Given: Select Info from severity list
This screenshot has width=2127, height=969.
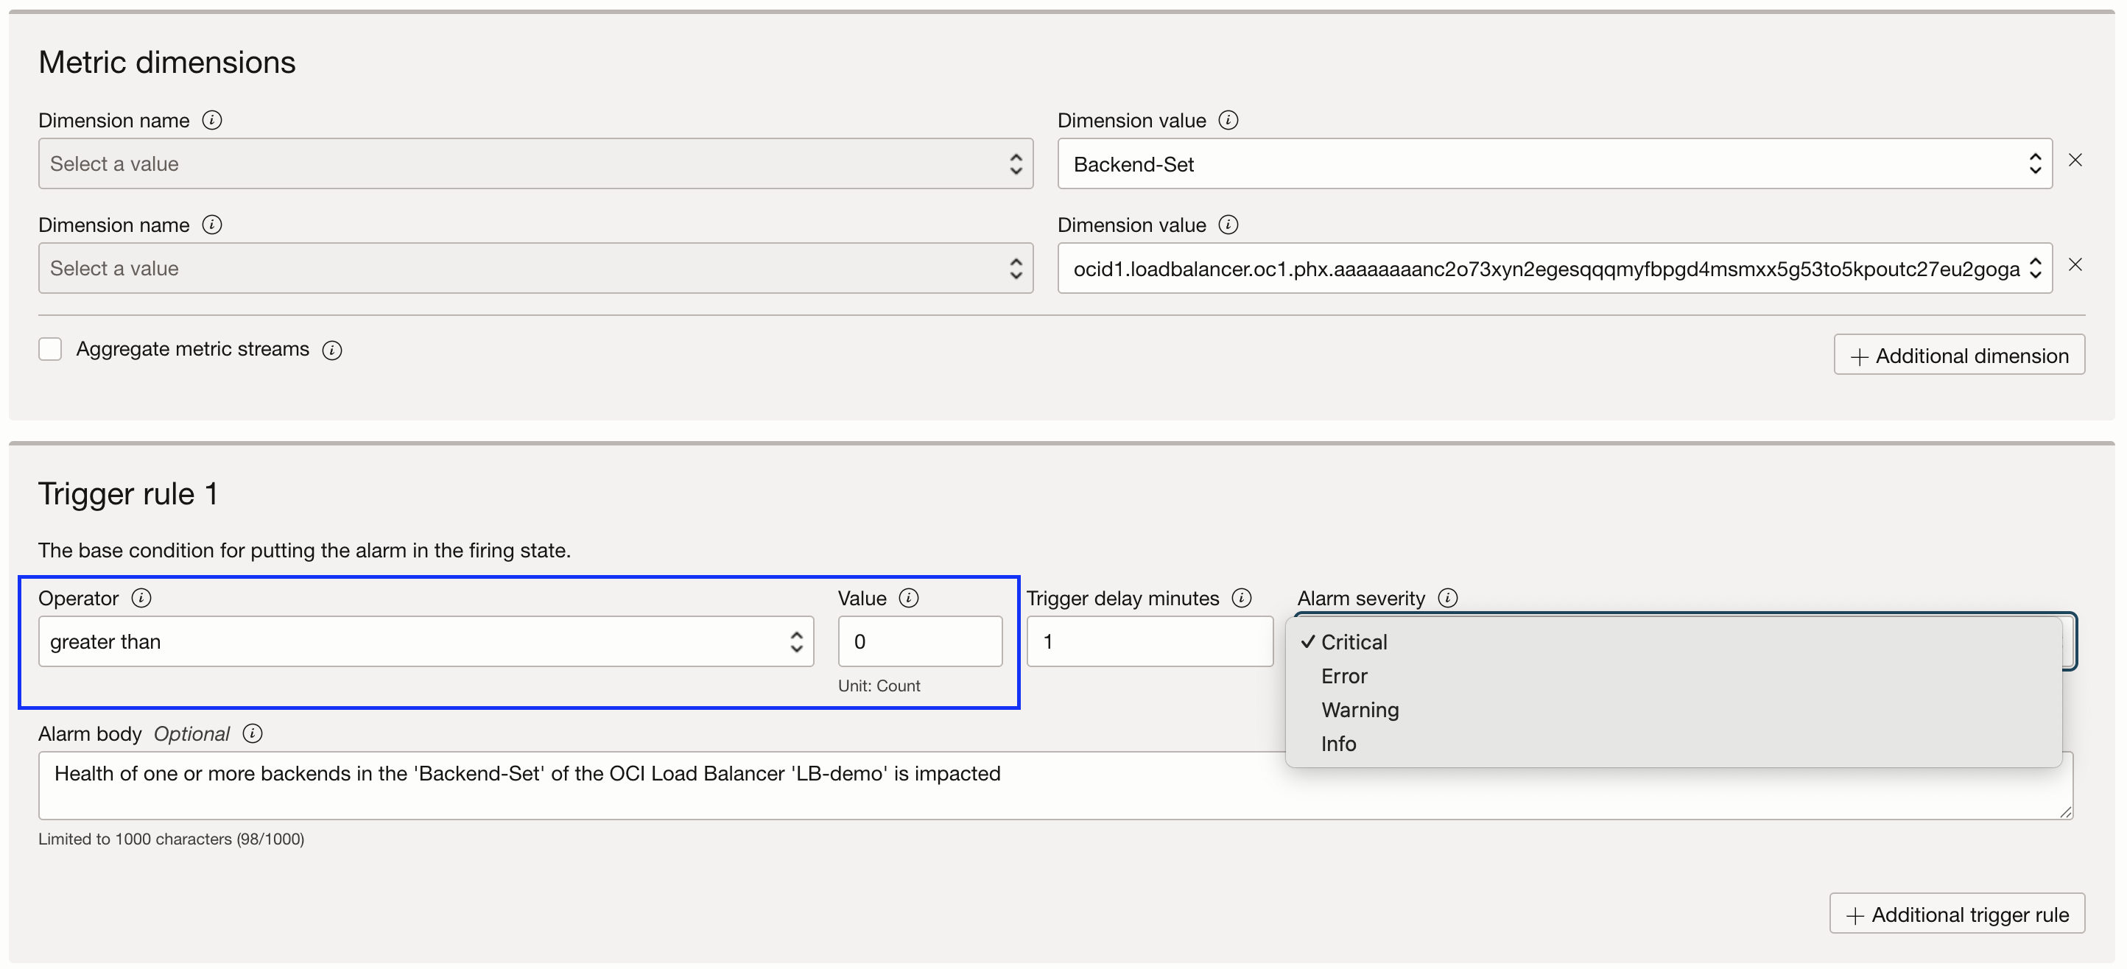Looking at the screenshot, I should point(1337,744).
